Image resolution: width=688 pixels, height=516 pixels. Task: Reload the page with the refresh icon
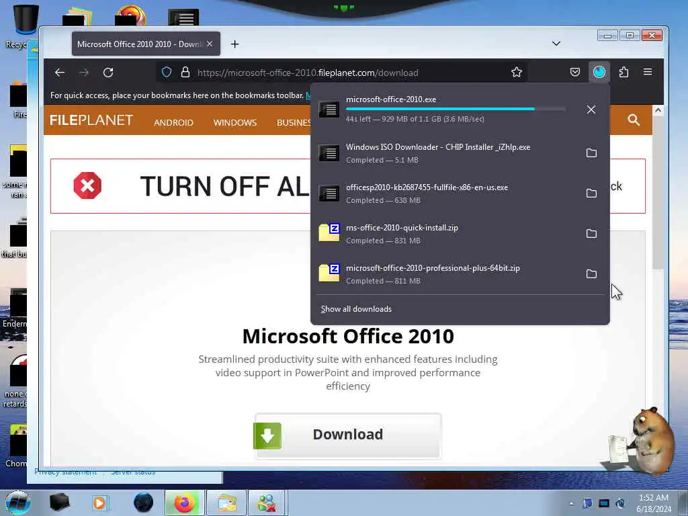(x=108, y=73)
